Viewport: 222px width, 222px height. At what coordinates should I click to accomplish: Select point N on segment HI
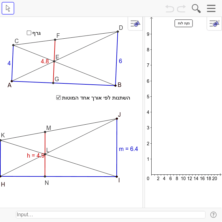[45, 176]
